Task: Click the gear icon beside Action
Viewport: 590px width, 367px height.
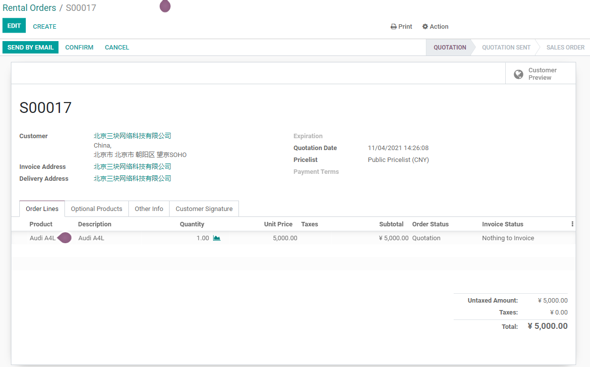Action: pos(425,27)
